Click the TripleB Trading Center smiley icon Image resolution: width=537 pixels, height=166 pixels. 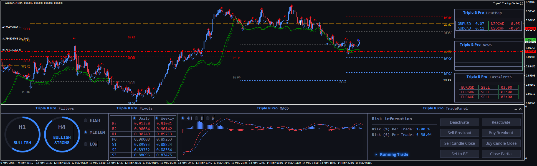521,3
